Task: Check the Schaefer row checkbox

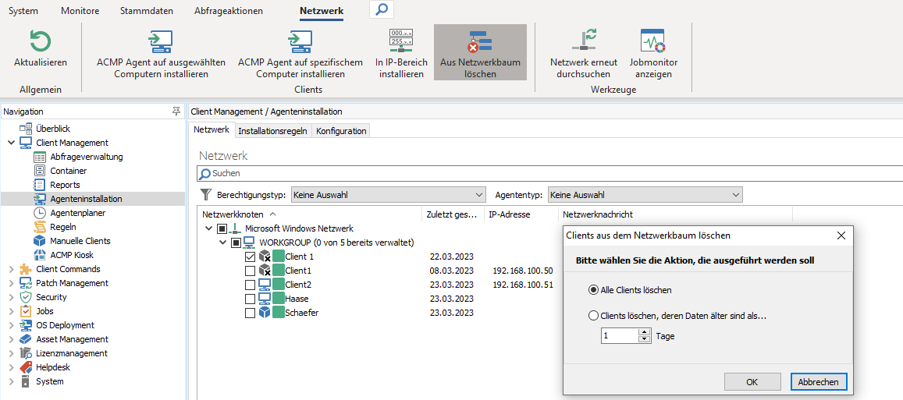Action: pos(250,313)
